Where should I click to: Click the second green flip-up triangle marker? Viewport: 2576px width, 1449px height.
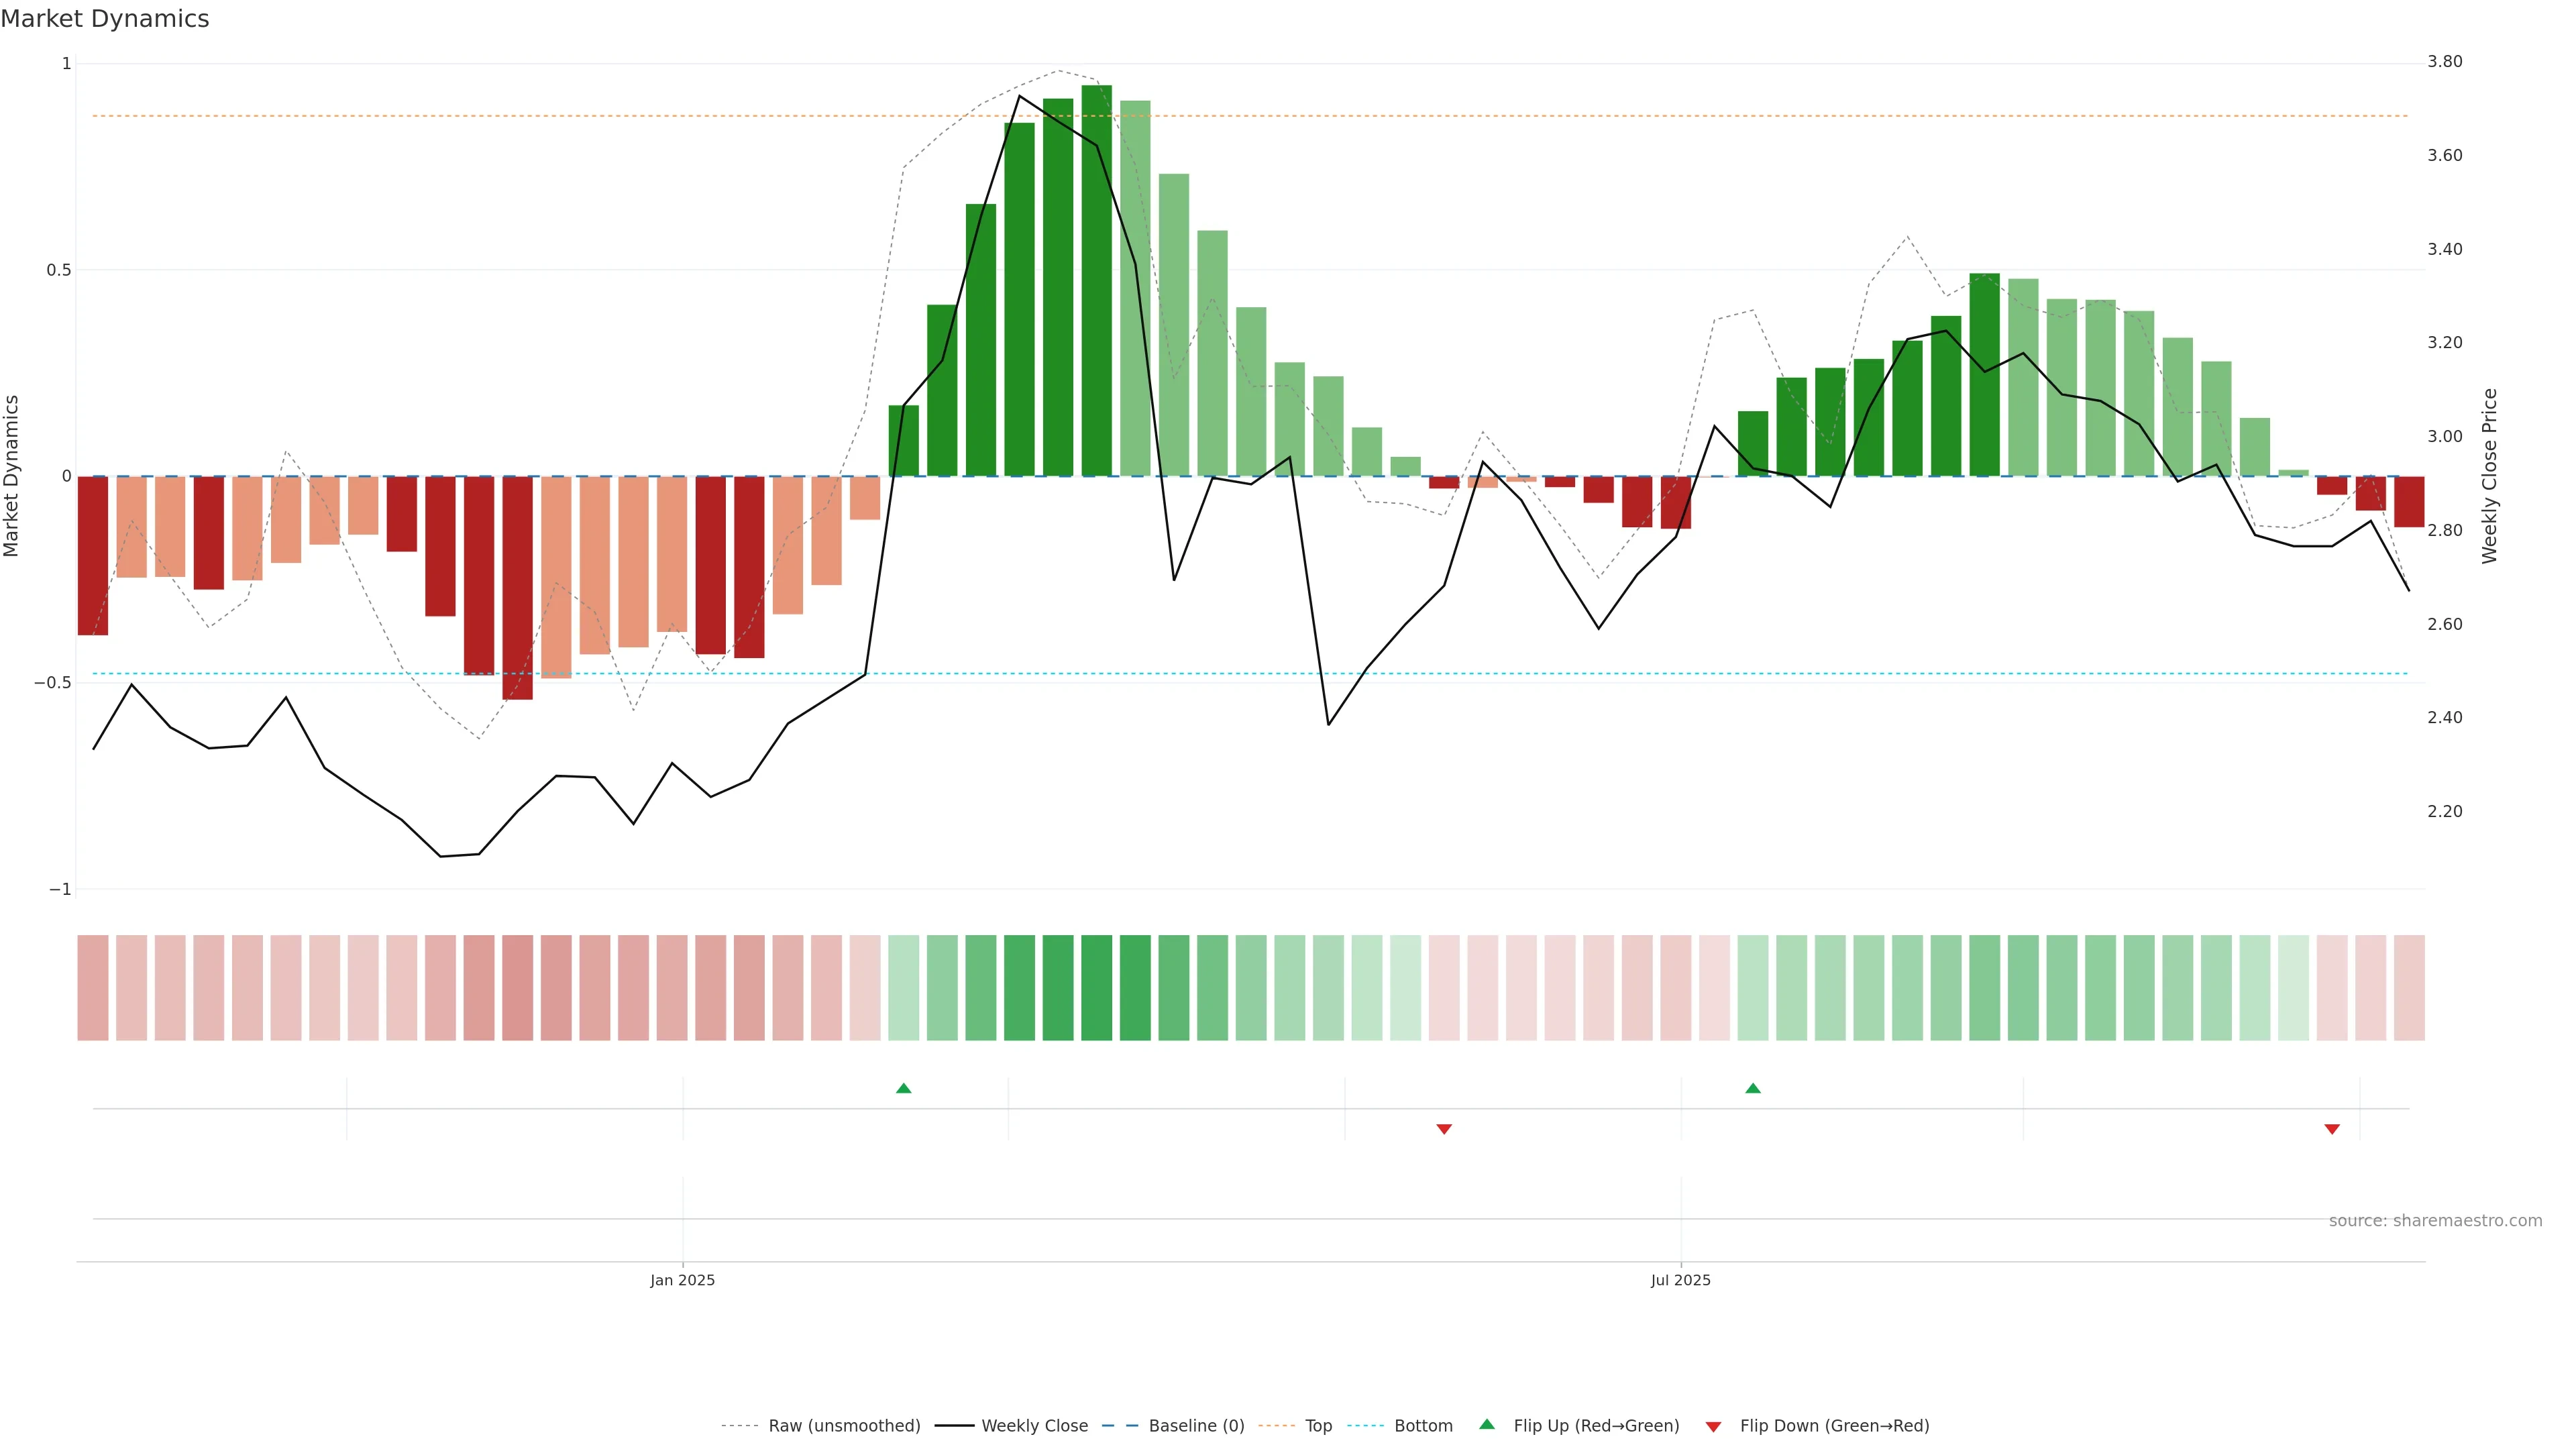tap(1752, 1088)
